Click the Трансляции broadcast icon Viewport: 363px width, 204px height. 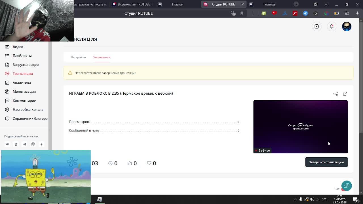click(x=7, y=74)
